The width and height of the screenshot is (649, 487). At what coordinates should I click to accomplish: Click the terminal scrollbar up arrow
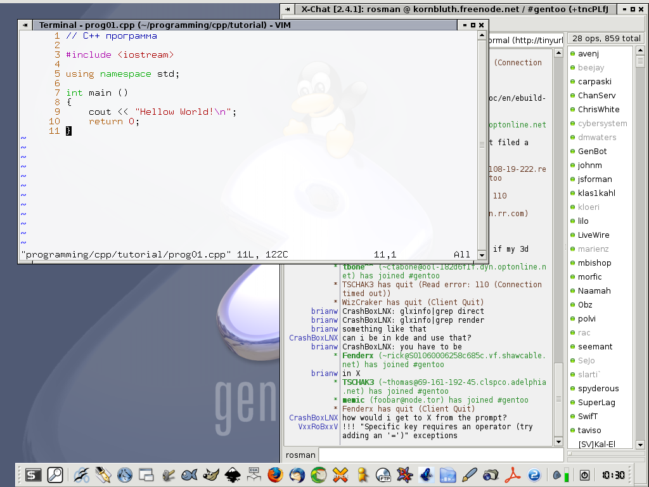(x=482, y=36)
